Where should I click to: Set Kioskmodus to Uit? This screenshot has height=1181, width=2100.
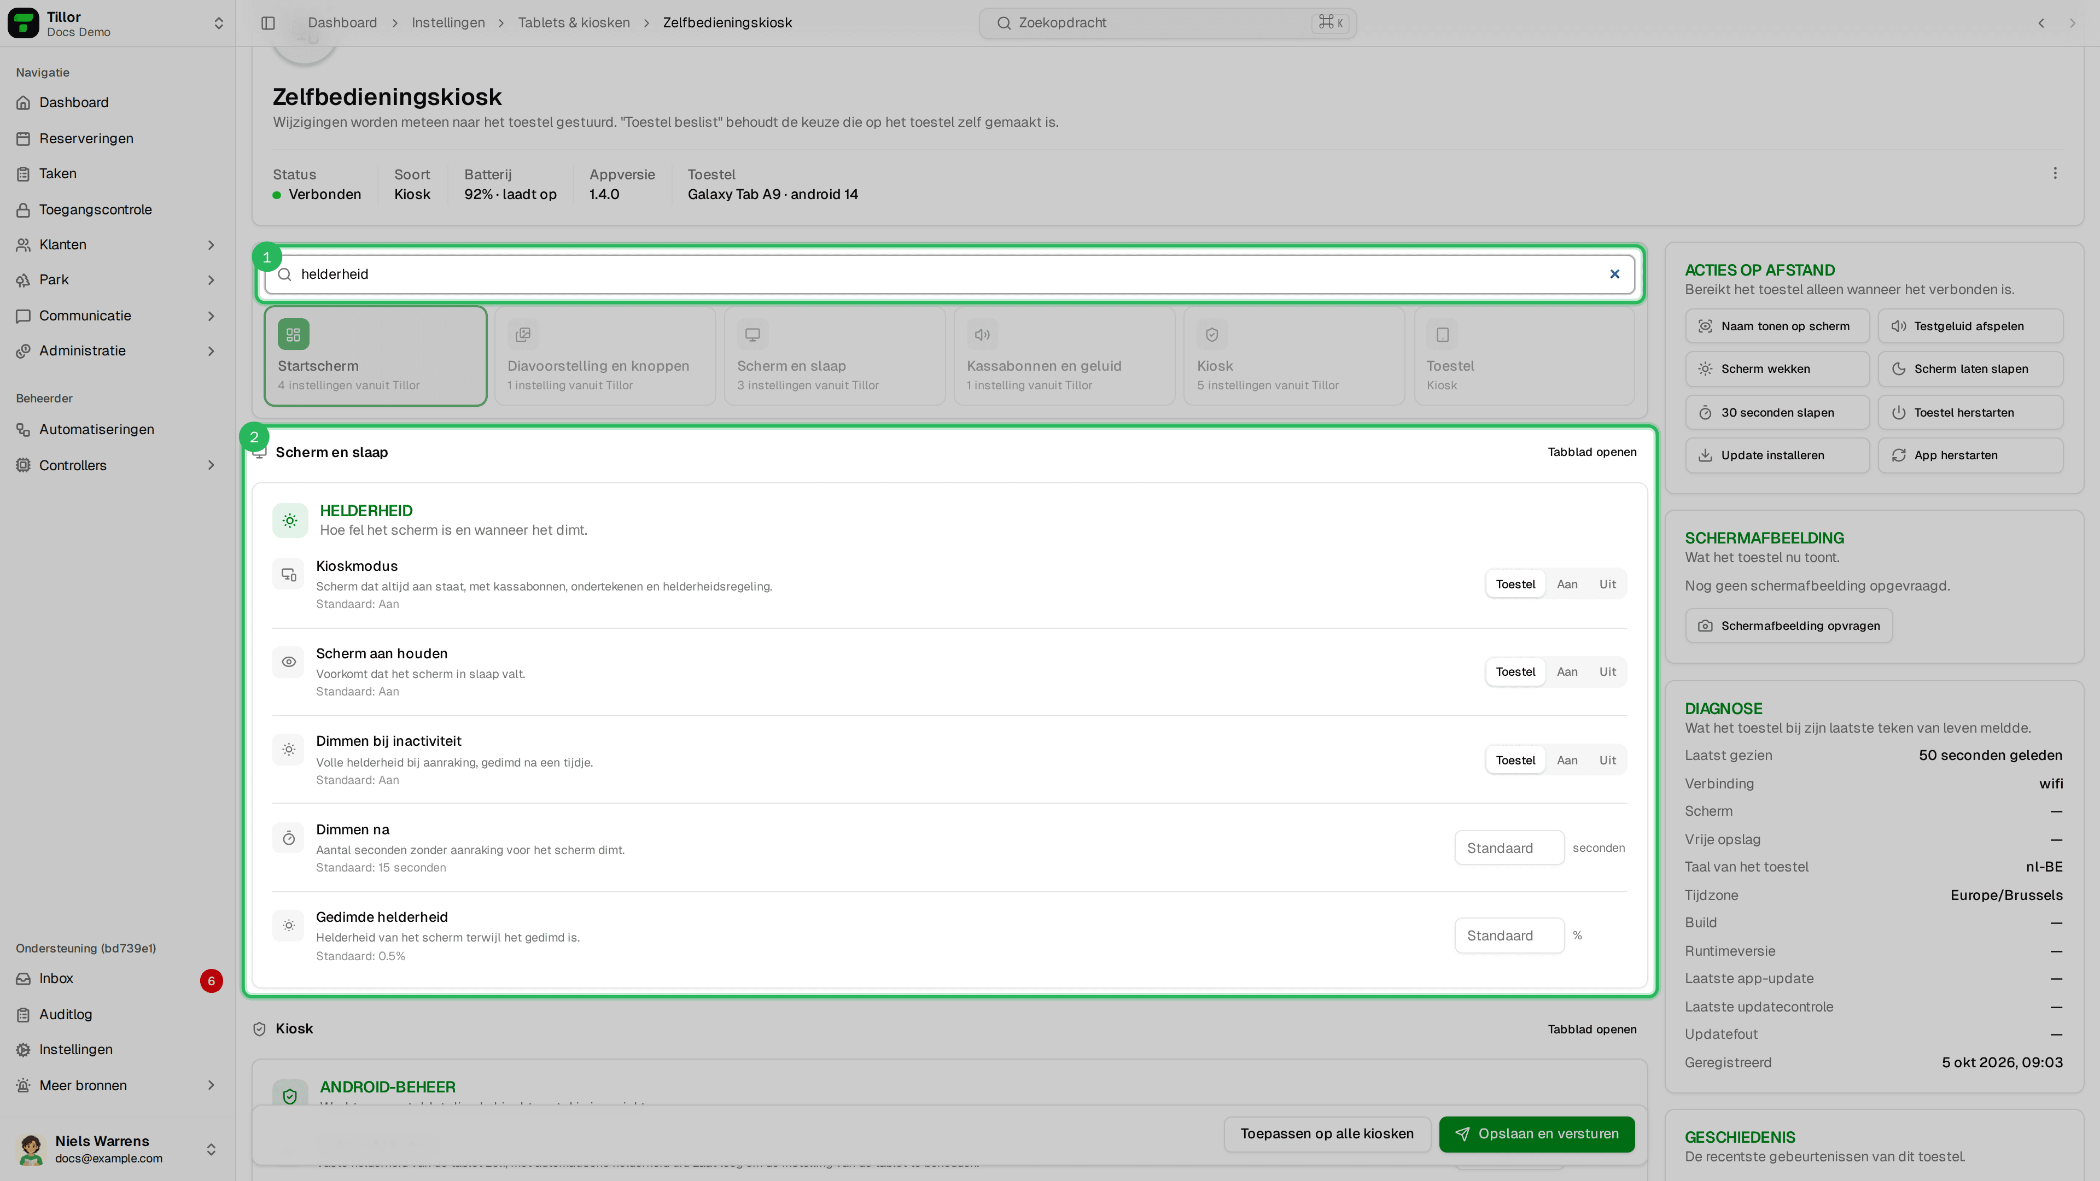[x=1607, y=584]
